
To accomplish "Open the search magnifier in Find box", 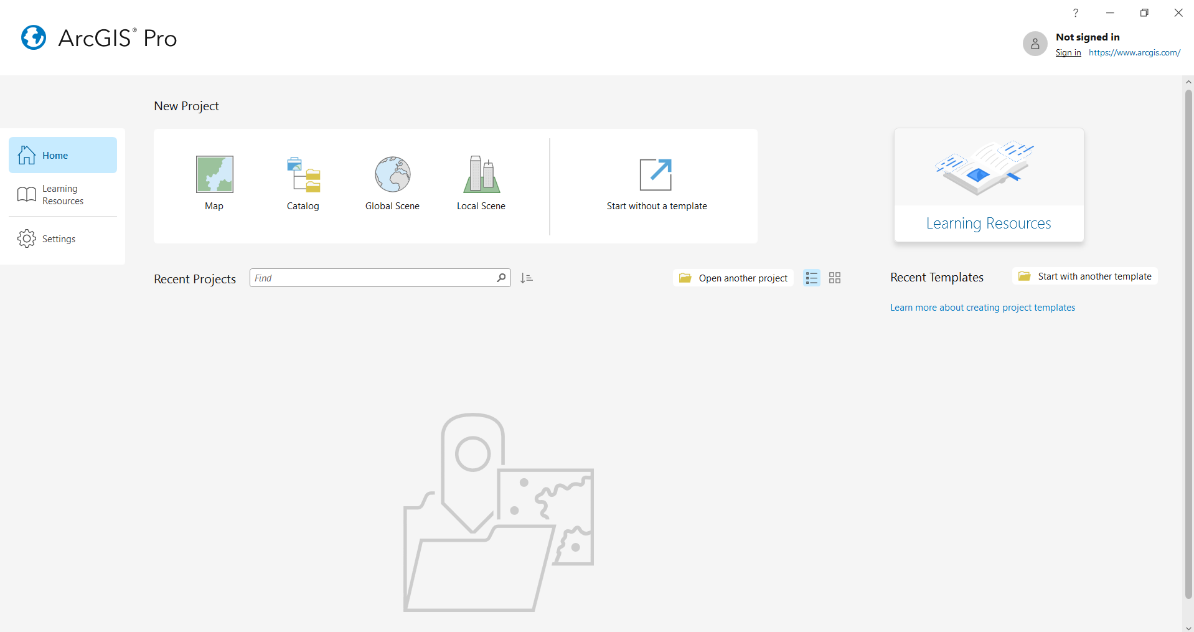I will (x=501, y=278).
